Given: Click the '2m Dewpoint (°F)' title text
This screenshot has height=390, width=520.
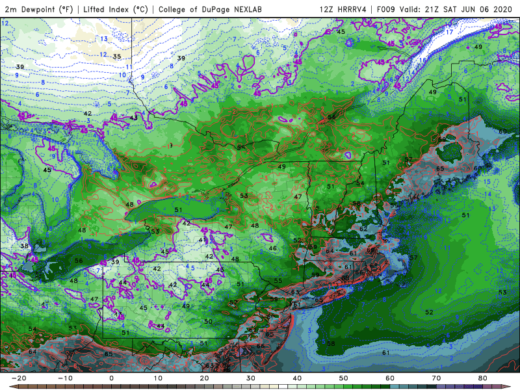Looking at the screenshot, I should point(39,9).
